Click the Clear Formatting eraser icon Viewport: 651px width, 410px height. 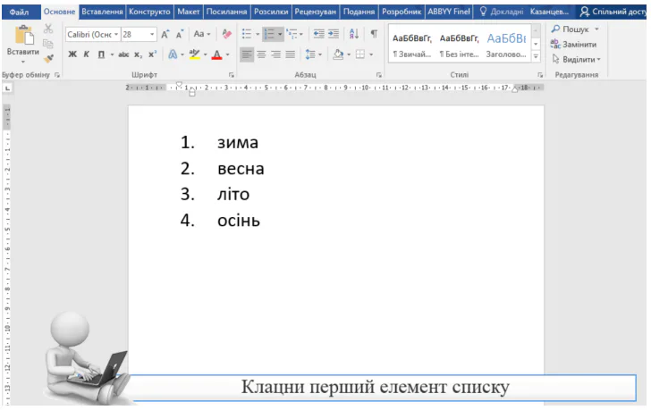click(226, 34)
